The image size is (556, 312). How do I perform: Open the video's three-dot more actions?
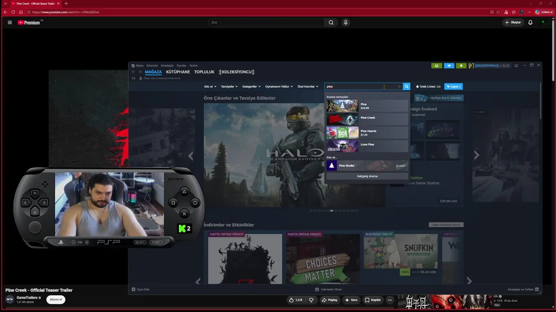[x=390, y=300]
